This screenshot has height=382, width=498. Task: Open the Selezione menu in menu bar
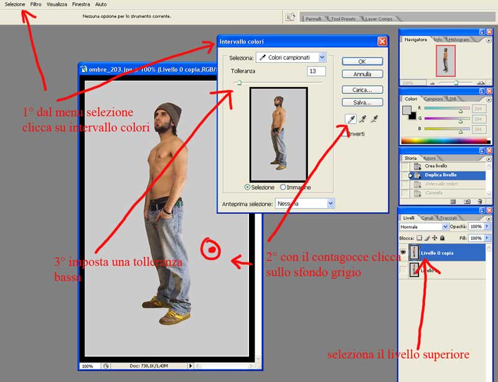[15, 4]
